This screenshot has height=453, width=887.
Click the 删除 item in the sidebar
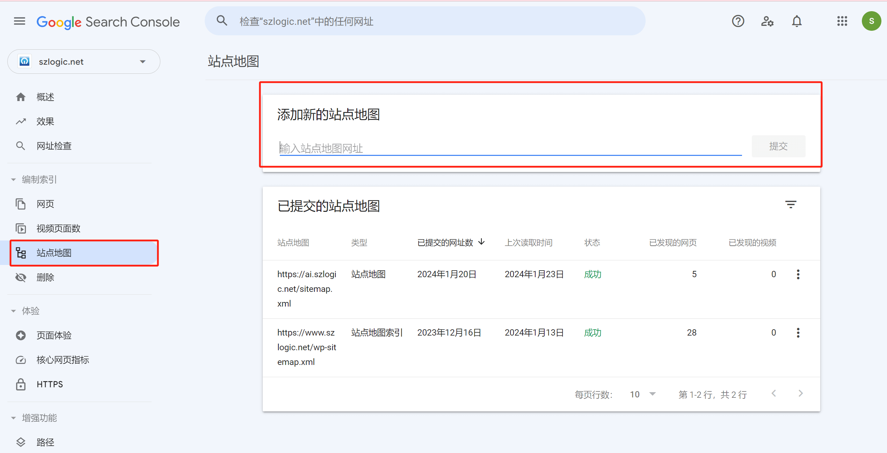[45, 277]
